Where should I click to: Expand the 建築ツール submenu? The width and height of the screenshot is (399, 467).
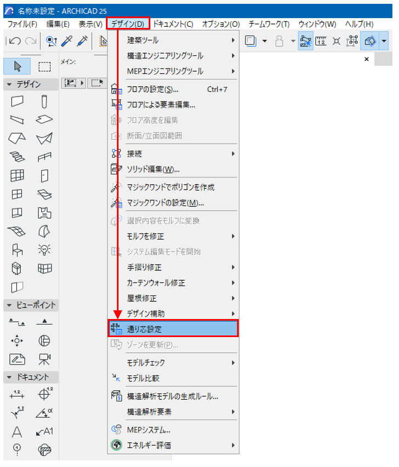pyautogui.click(x=173, y=40)
